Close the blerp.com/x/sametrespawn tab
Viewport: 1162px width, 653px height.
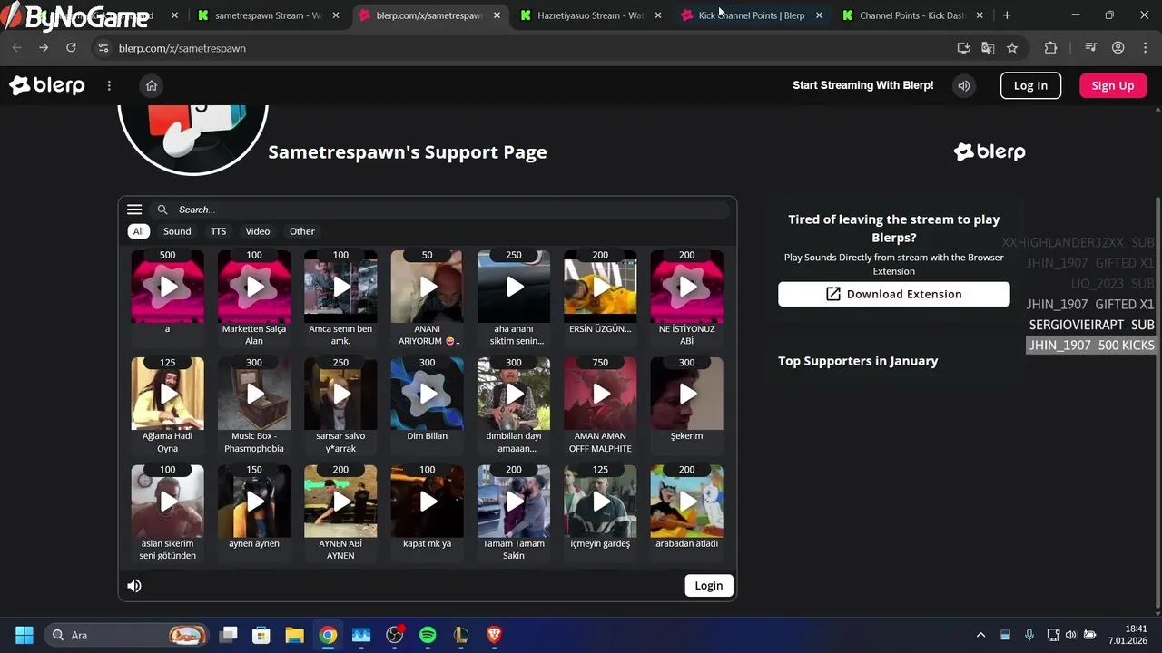click(497, 15)
